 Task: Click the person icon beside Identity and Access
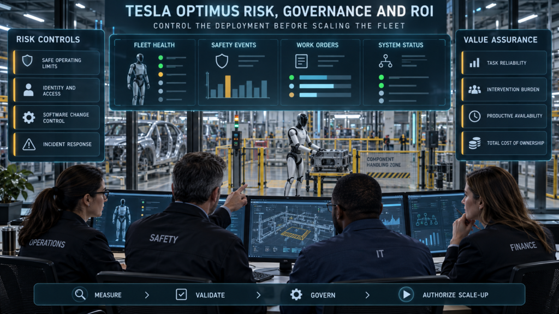28,90
